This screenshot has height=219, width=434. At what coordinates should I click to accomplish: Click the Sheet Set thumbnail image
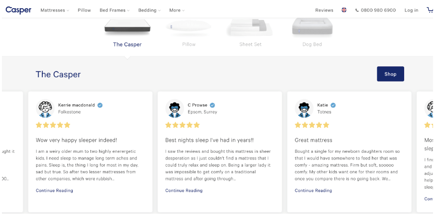250,27
